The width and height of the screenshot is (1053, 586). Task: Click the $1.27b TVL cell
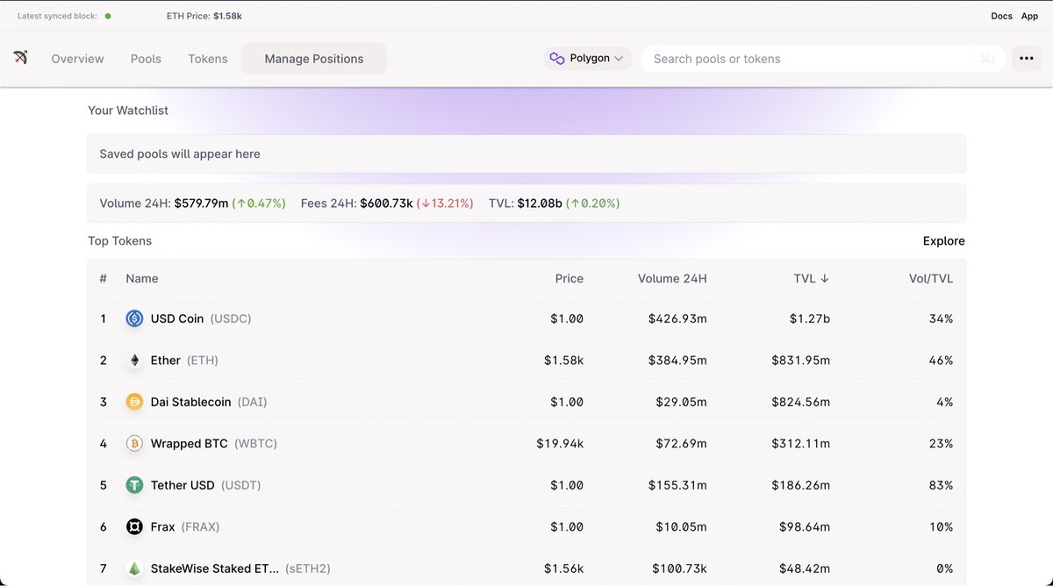(x=809, y=318)
